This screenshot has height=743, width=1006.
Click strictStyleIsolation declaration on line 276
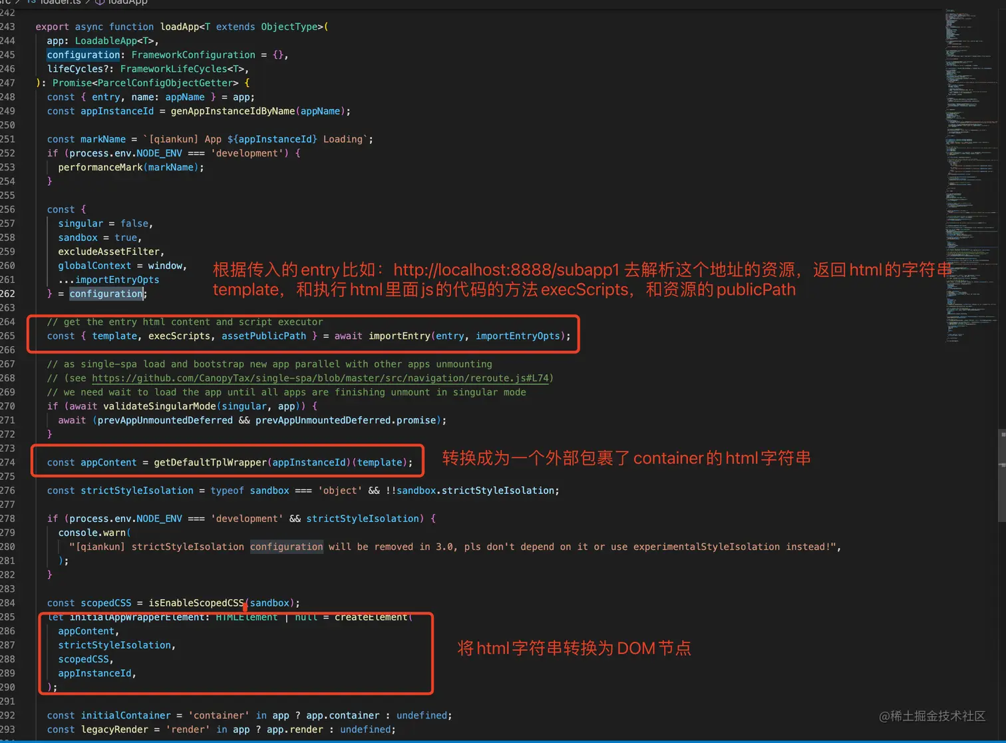(137, 491)
